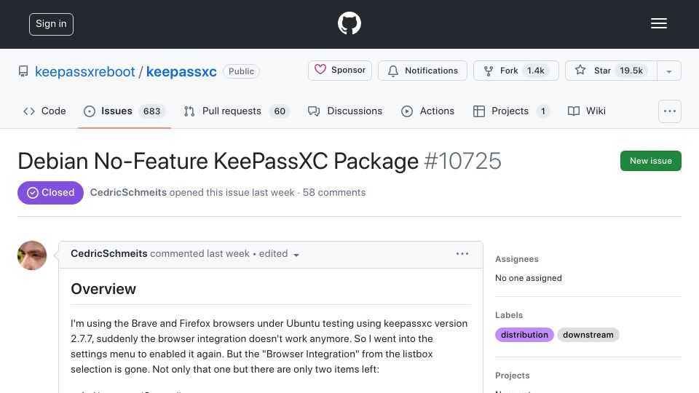Viewport: 699px width, 393px height.
Task: Click the Star count 19.5k
Action: coord(631,71)
